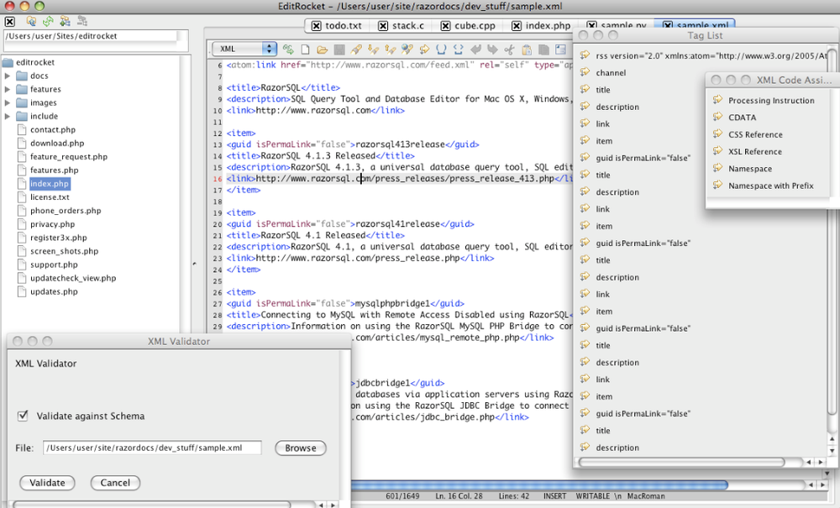Image resolution: width=840 pixels, height=508 pixels.
Task: Select highlighted index.php in file browser
Action: click(50, 184)
